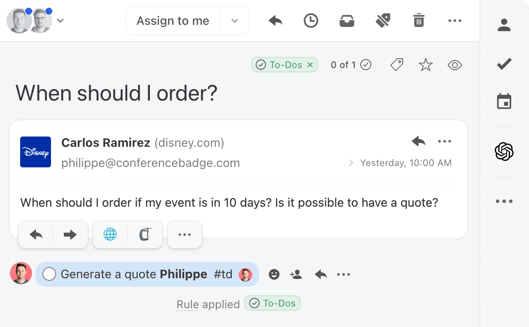Image resolution: width=529 pixels, height=327 pixels.
Task: Open the Assign to me dropdown arrow
Action: [234, 20]
